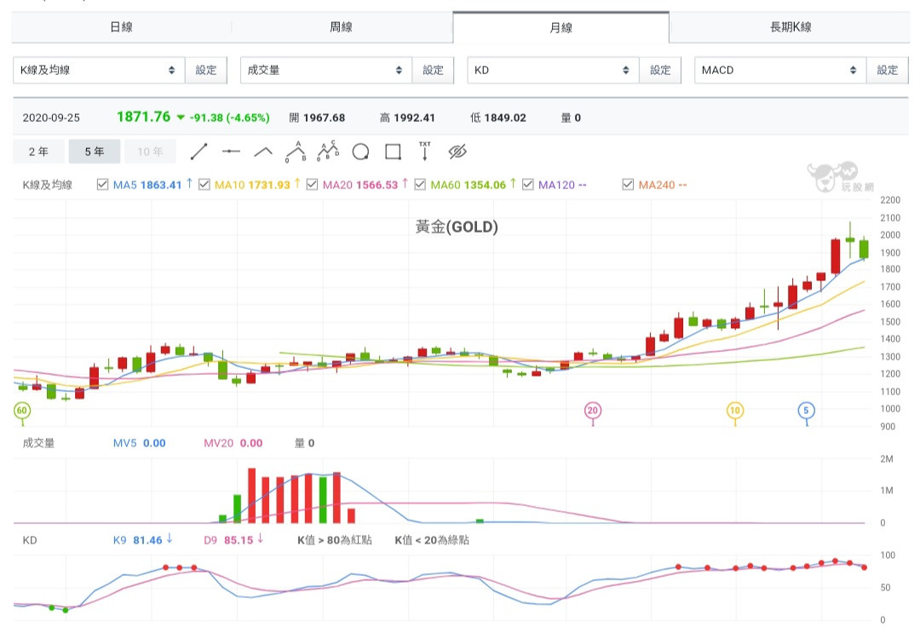Select the rectangle drawing tool

coord(393,152)
